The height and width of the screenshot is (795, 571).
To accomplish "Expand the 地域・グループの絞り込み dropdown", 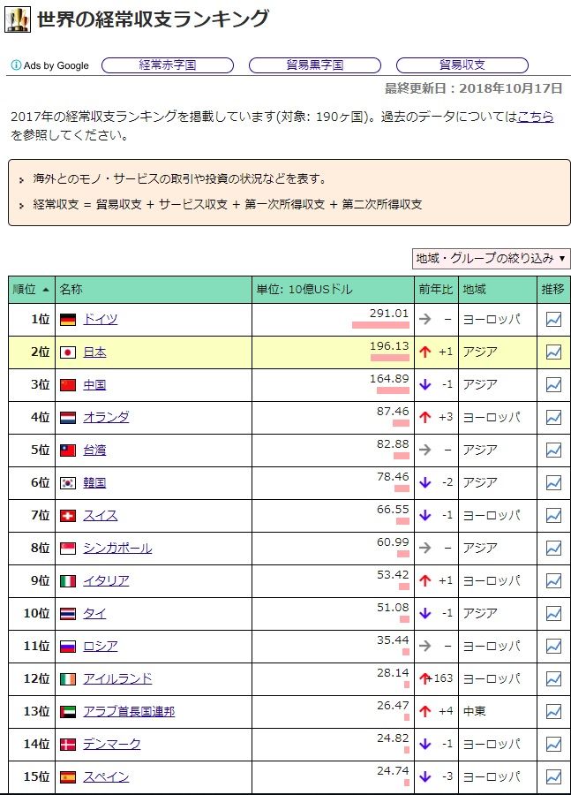I will (491, 258).
